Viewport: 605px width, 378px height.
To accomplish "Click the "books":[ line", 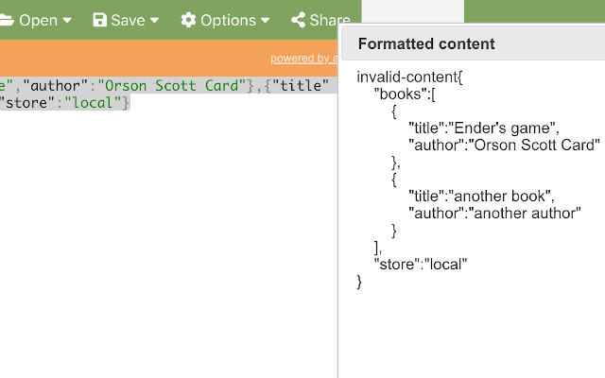I will [x=405, y=94].
